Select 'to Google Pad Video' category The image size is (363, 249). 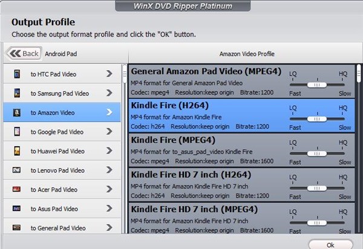[x=62, y=132]
